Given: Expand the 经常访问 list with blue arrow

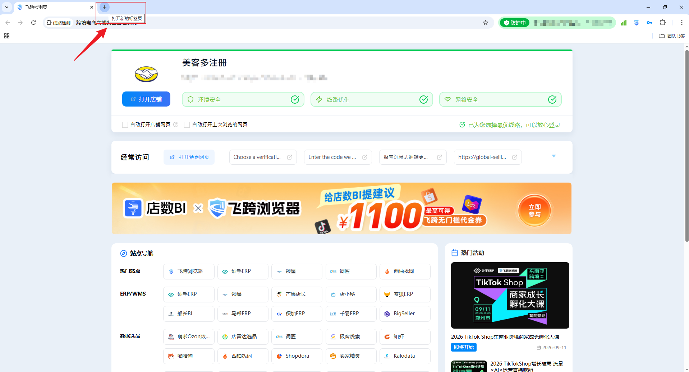Looking at the screenshot, I should [x=554, y=156].
